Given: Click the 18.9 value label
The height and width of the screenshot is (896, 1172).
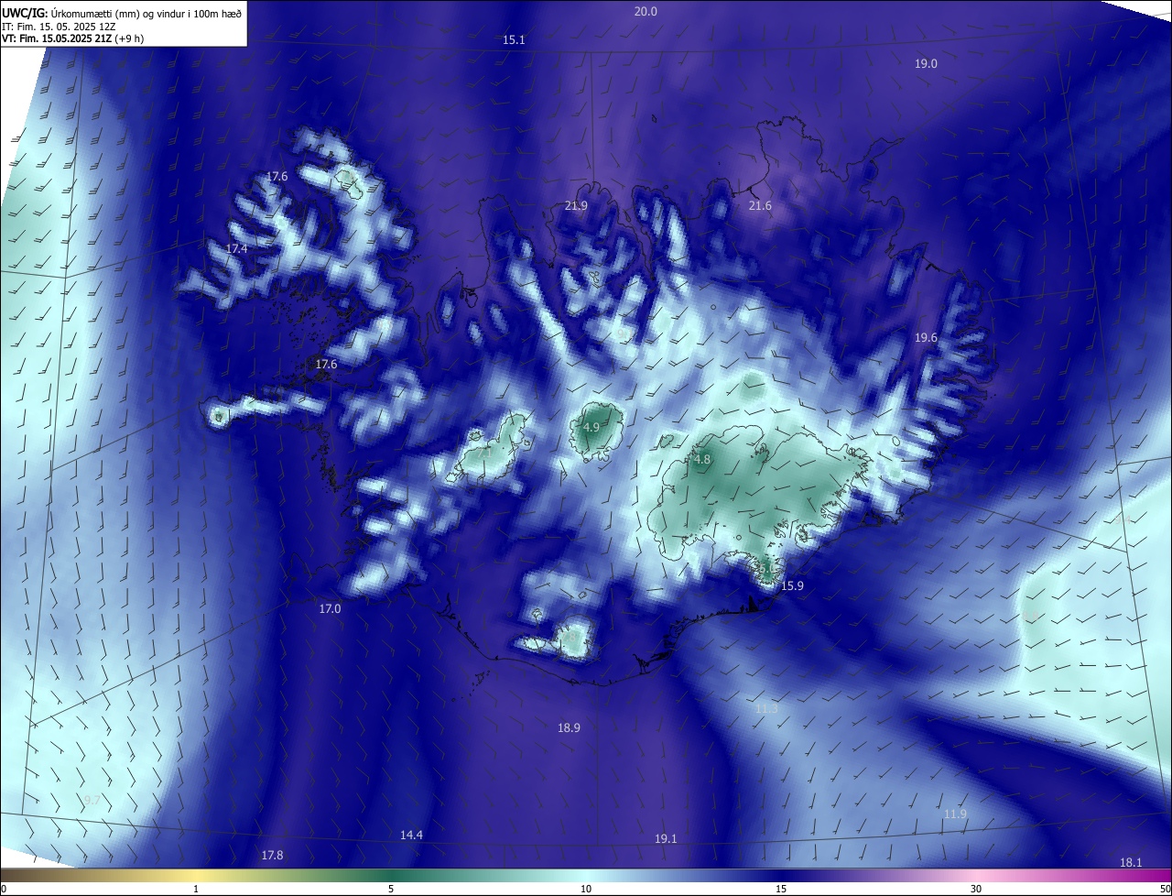Looking at the screenshot, I should pyautogui.click(x=569, y=727).
